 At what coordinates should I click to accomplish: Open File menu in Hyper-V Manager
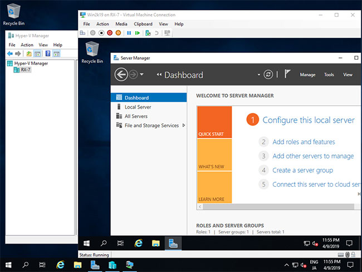(x=12, y=45)
